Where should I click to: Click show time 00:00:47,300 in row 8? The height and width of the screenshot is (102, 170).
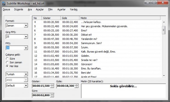click(51, 39)
